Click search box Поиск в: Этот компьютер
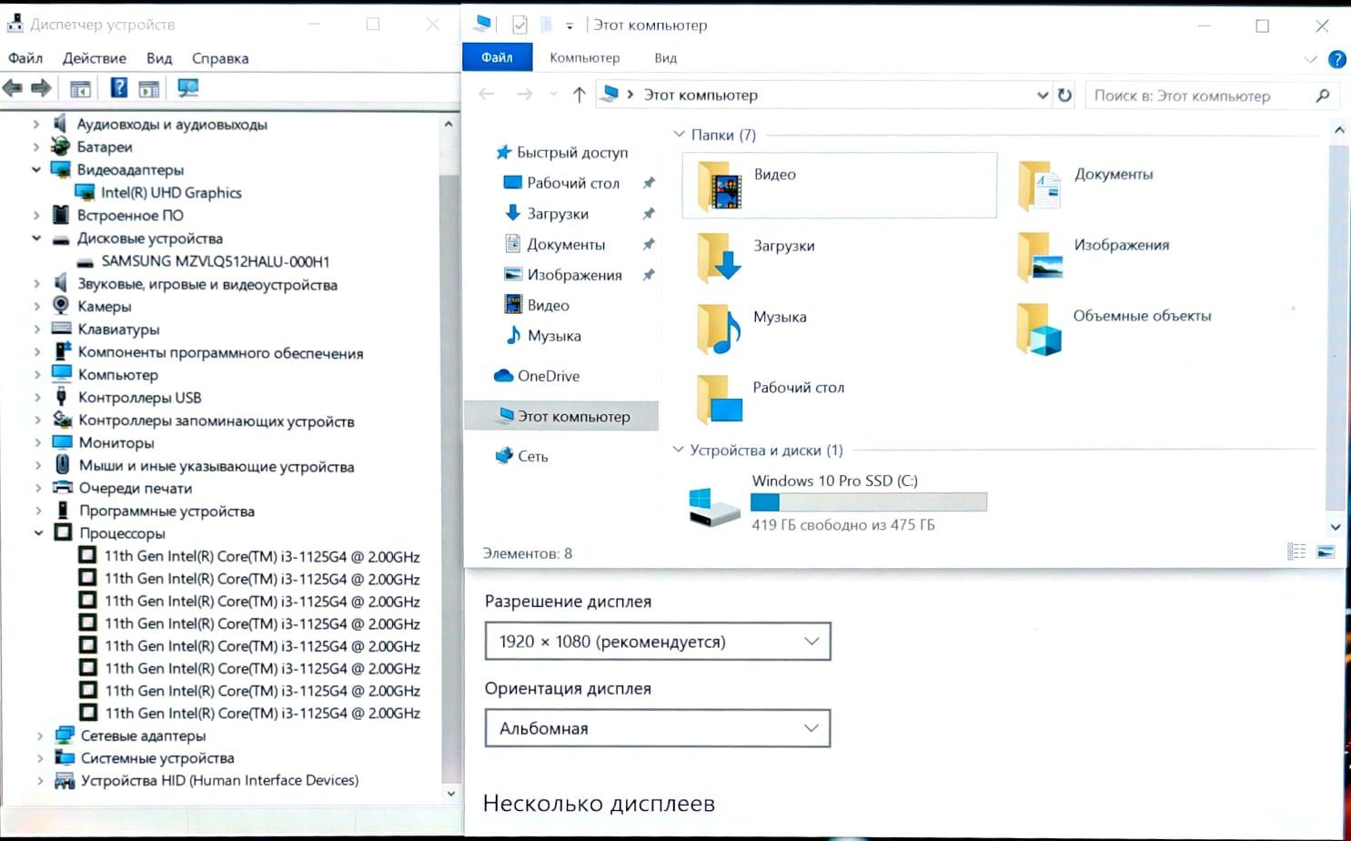Screen dimensions: 1351x841 pyautogui.click(x=1211, y=96)
